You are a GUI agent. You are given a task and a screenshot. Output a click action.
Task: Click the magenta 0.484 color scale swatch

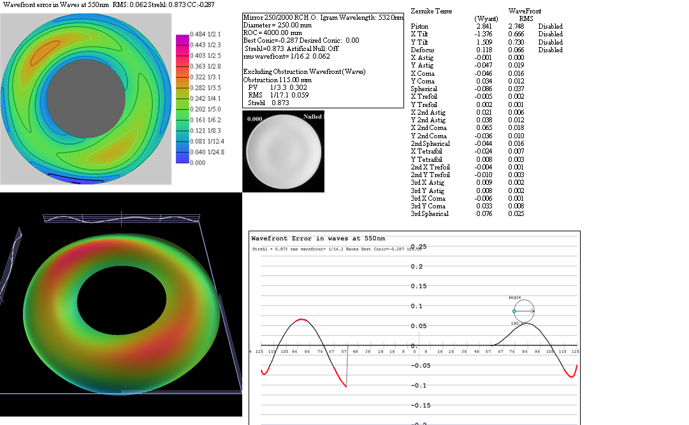[182, 34]
